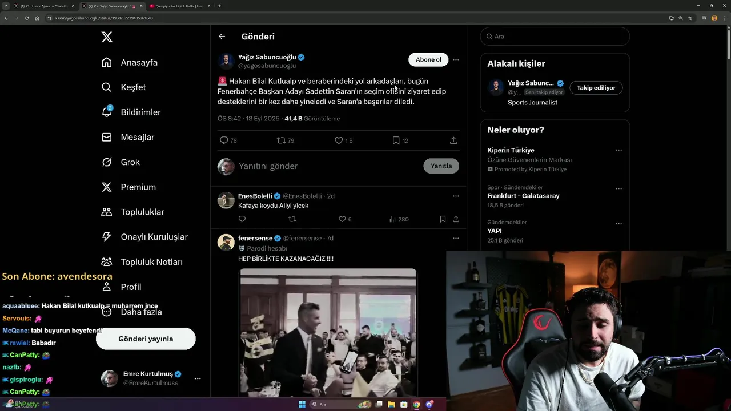This screenshot has height=411, width=731.
Task: Open the Frankfurt - Galatasaray trend
Action: [x=523, y=196]
